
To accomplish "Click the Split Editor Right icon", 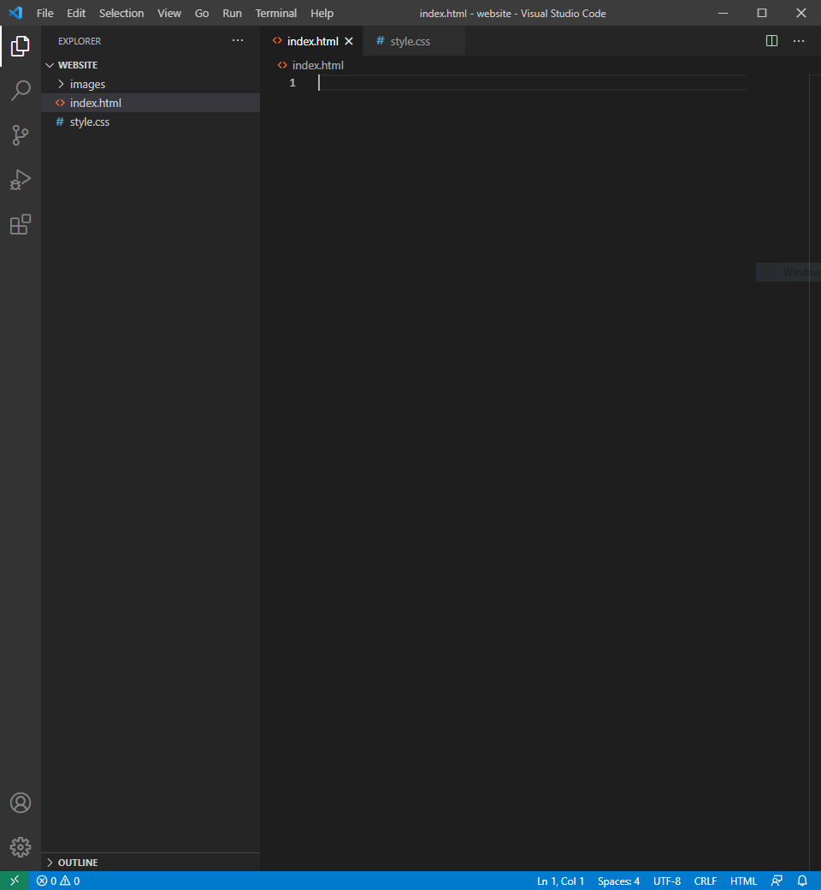I will (x=771, y=41).
